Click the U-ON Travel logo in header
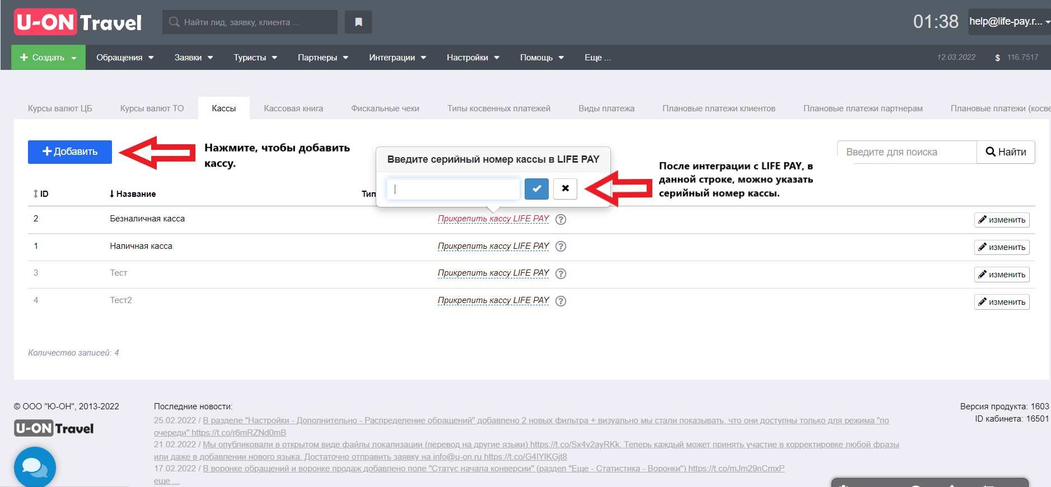The width and height of the screenshot is (1051, 487). coord(78,22)
